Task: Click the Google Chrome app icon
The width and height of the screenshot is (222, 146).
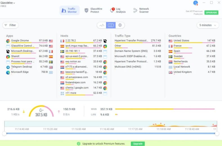Action: pos(8,41)
